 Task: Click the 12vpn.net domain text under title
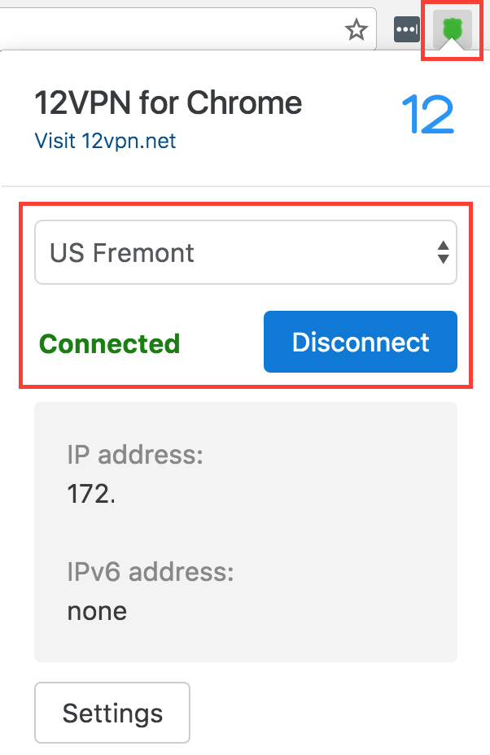click(129, 141)
